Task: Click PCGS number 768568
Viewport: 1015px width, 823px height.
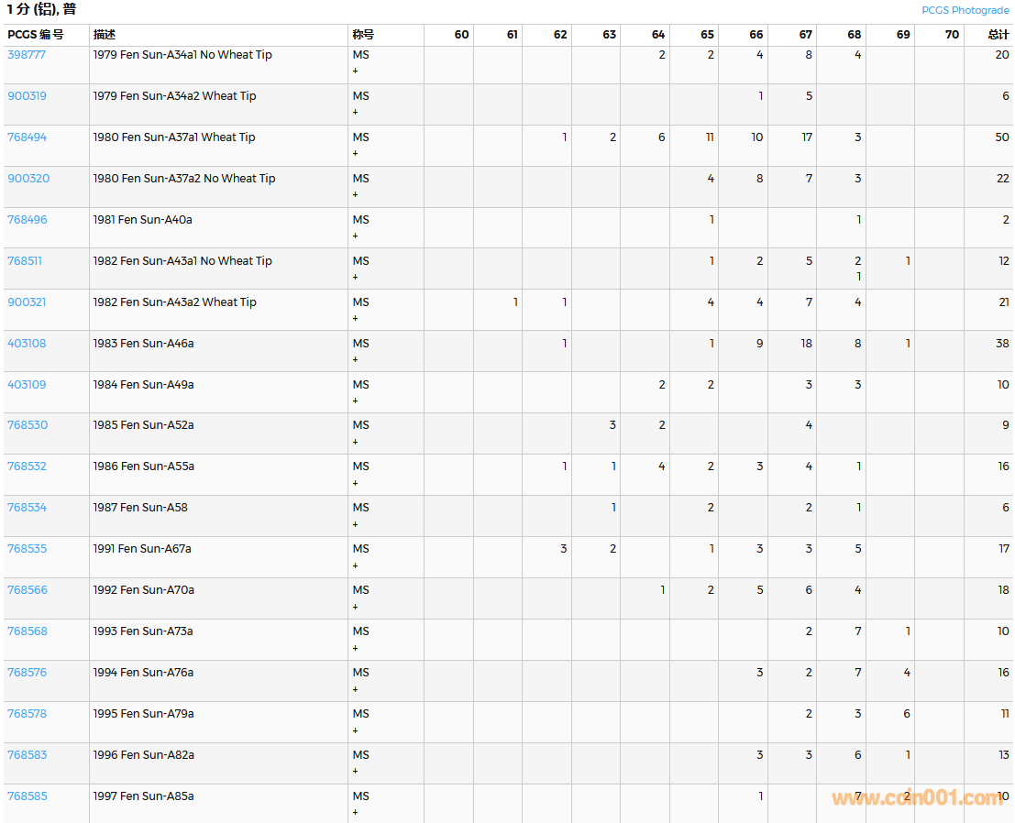Action: [x=27, y=631]
